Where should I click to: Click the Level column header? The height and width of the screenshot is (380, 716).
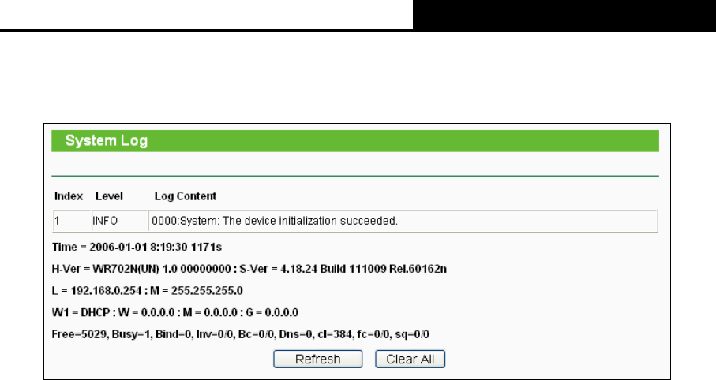pos(109,196)
